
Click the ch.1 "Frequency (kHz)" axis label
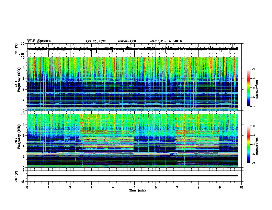pyautogui.click(x=19, y=80)
